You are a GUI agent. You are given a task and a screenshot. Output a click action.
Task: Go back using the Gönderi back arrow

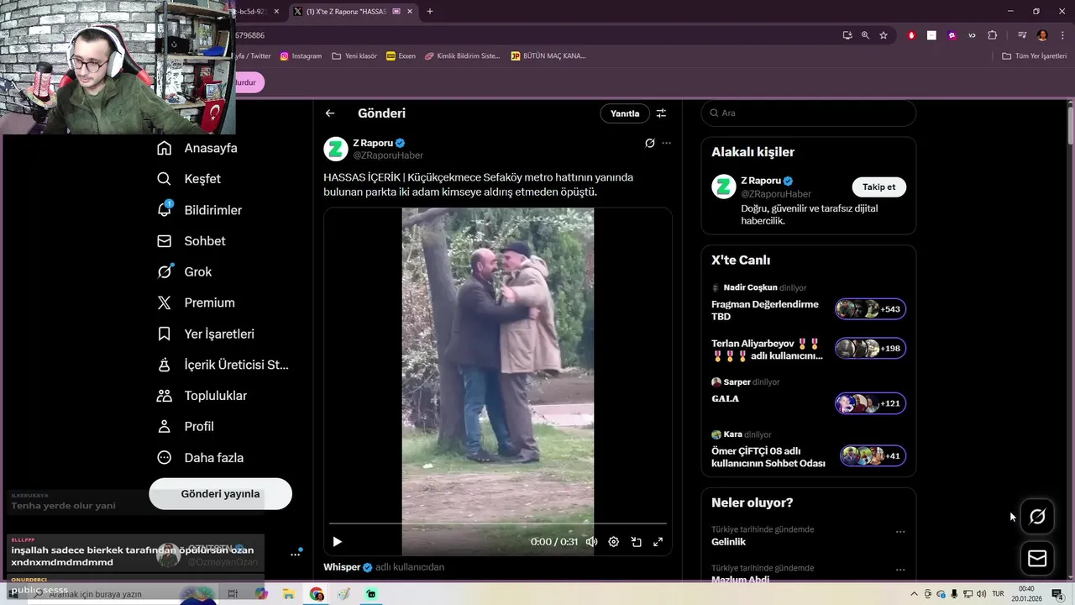tap(330, 113)
